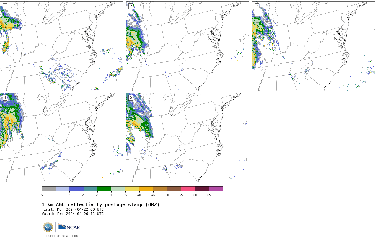This screenshot has width=378, height=239.
Task: Click the light blue 10-15 dBZ swatch
Action: click(x=62, y=189)
